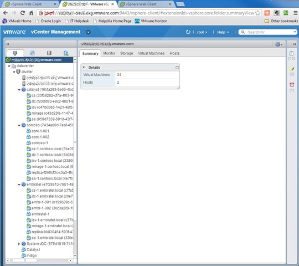Open the Alarms icon showing (1)
Image resolution: width=299 pixels, height=266 pixels.
[x=292, y=85]
